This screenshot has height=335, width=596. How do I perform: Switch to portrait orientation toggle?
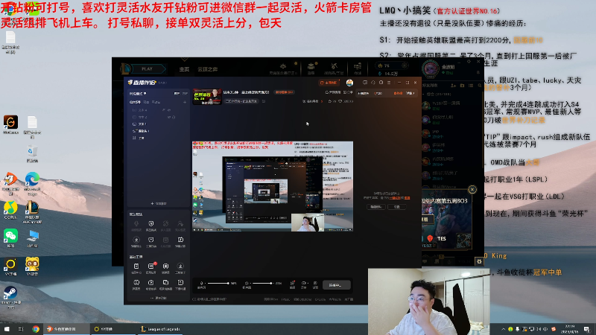coord(185,94)
